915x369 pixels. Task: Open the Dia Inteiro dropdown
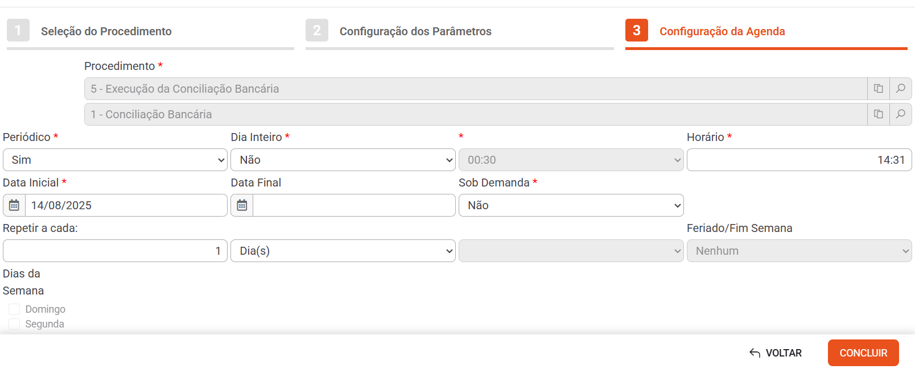click(x=343, y=160)
